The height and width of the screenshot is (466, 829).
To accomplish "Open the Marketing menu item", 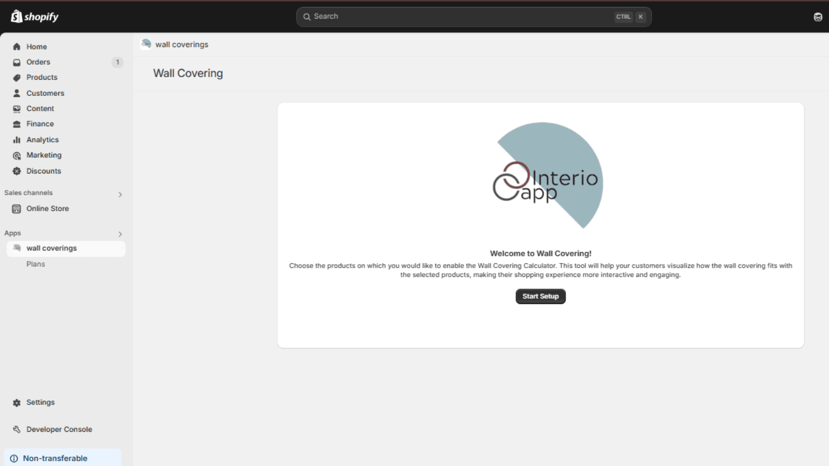I will [44, 155].
